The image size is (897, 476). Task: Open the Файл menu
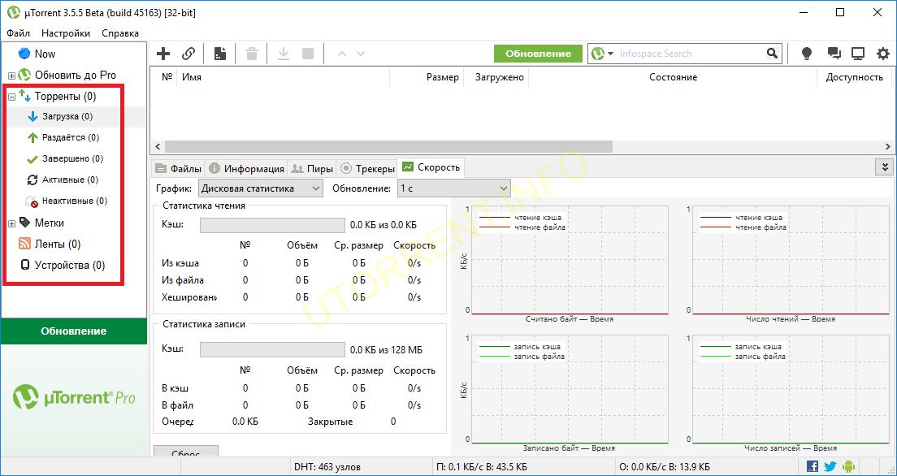coord(19,33)
